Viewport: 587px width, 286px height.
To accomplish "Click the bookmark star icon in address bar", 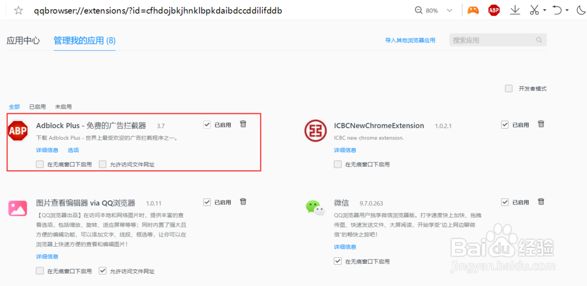I will click(x=18, y=11).
